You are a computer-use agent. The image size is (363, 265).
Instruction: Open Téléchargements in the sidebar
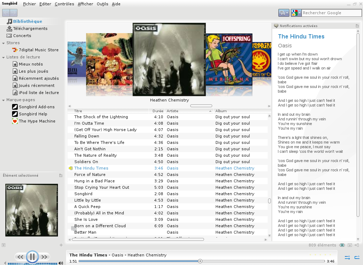pyautogui.click(x=30, y=28)
